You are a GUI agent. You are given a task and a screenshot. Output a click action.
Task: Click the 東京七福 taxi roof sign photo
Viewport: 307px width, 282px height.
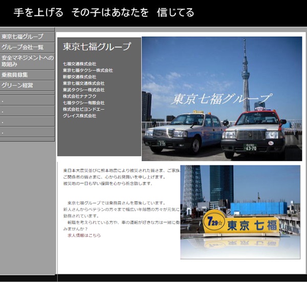240,212
